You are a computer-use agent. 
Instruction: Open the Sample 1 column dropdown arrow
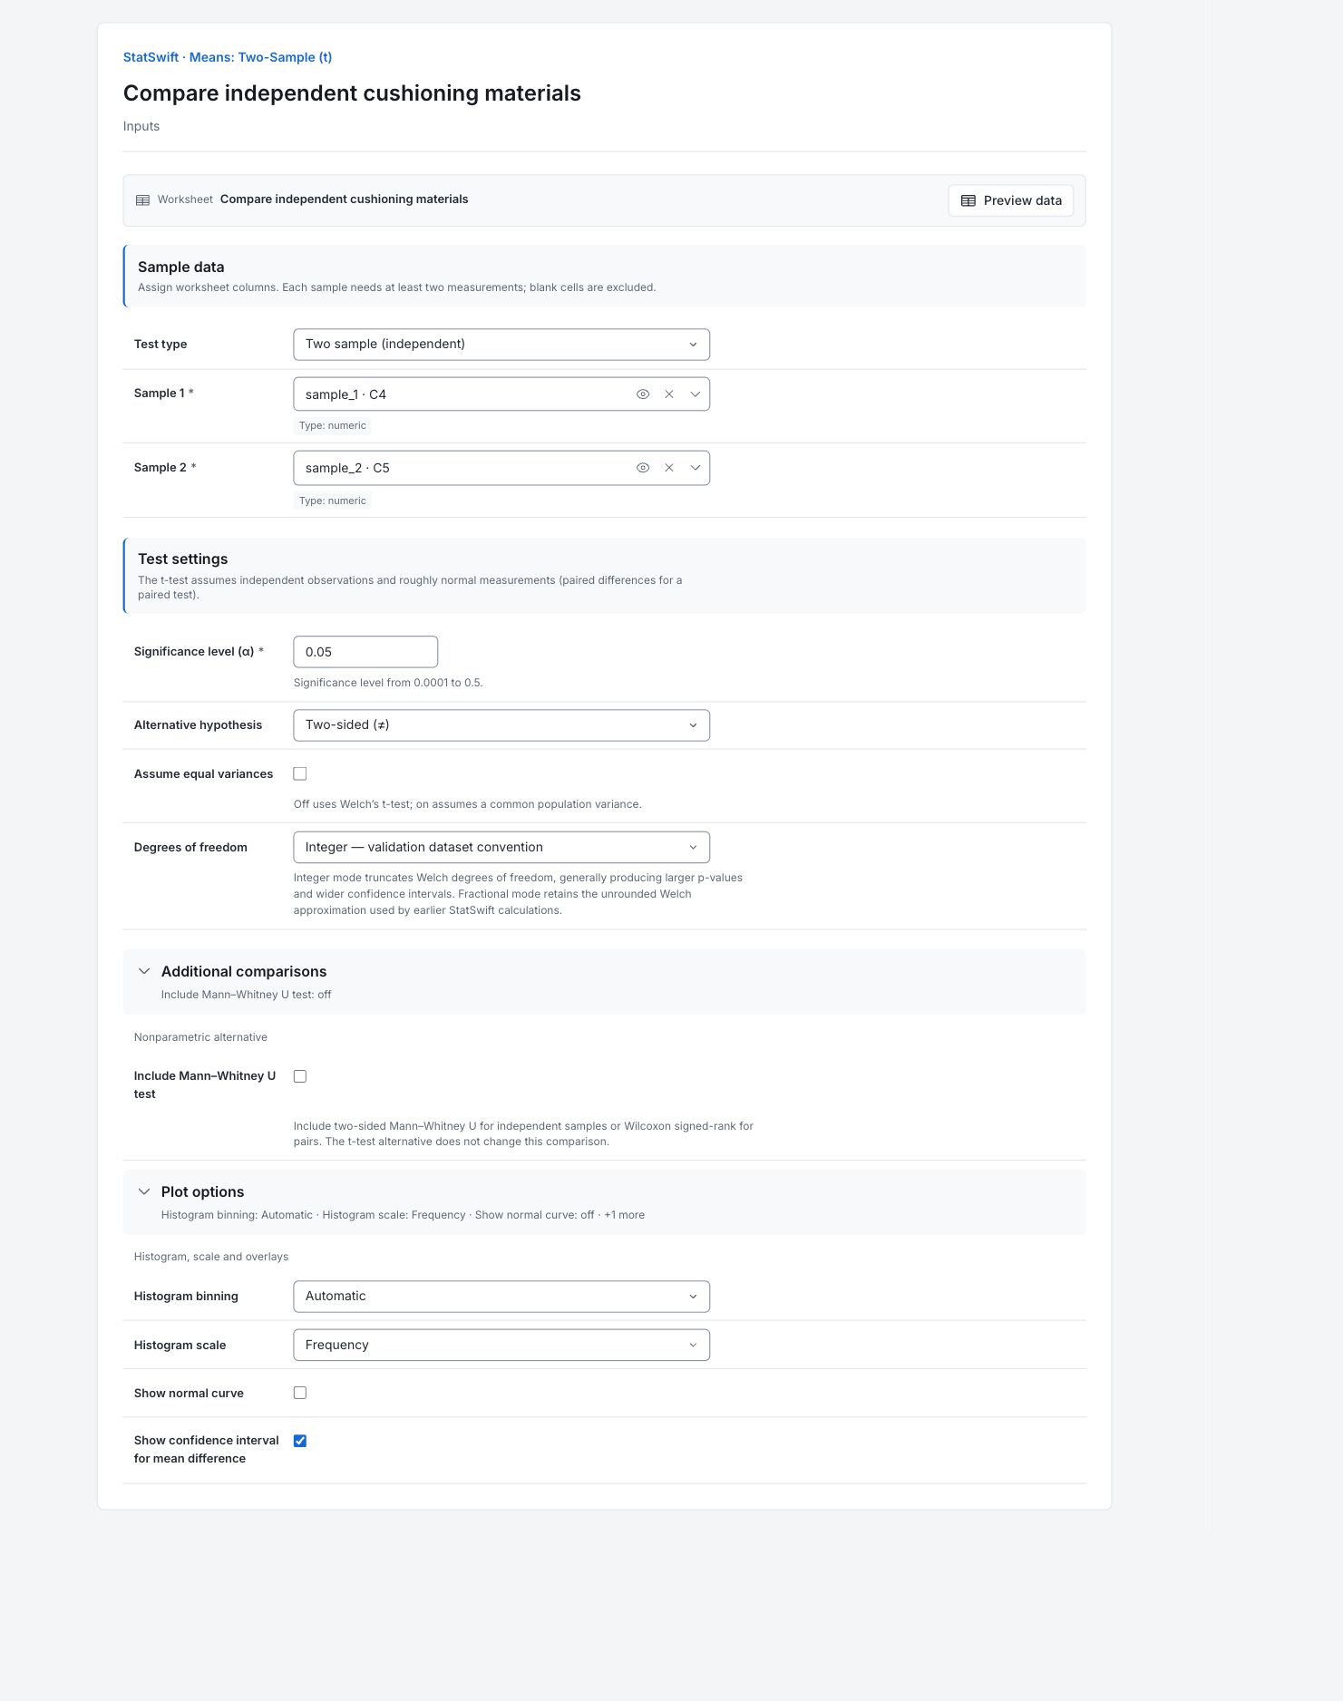pyautogui.click(x=696, y=394)
